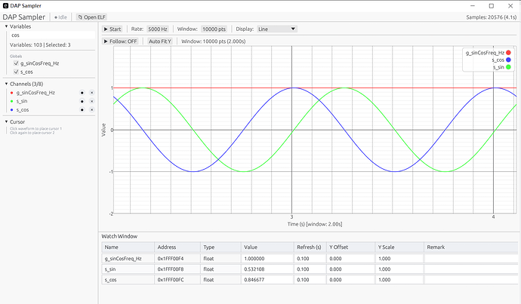The width and height of the screenshot is (521, 304).
Task: Click the variable search box containing 'cos'
Action: click(x=52, y=35)
